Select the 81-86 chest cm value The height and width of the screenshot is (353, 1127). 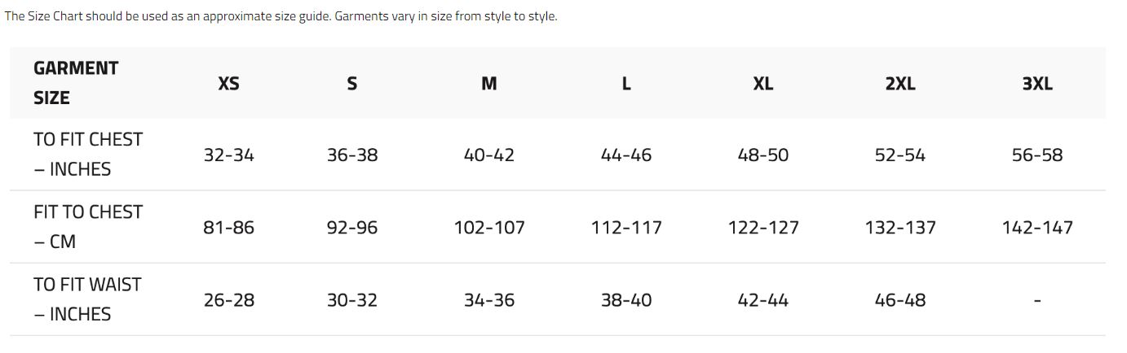(x=228, y=227)
